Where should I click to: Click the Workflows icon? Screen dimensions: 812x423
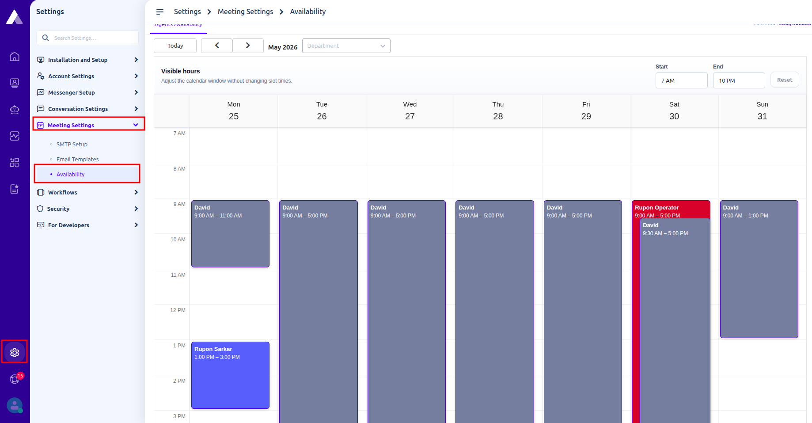pos(41,192)
